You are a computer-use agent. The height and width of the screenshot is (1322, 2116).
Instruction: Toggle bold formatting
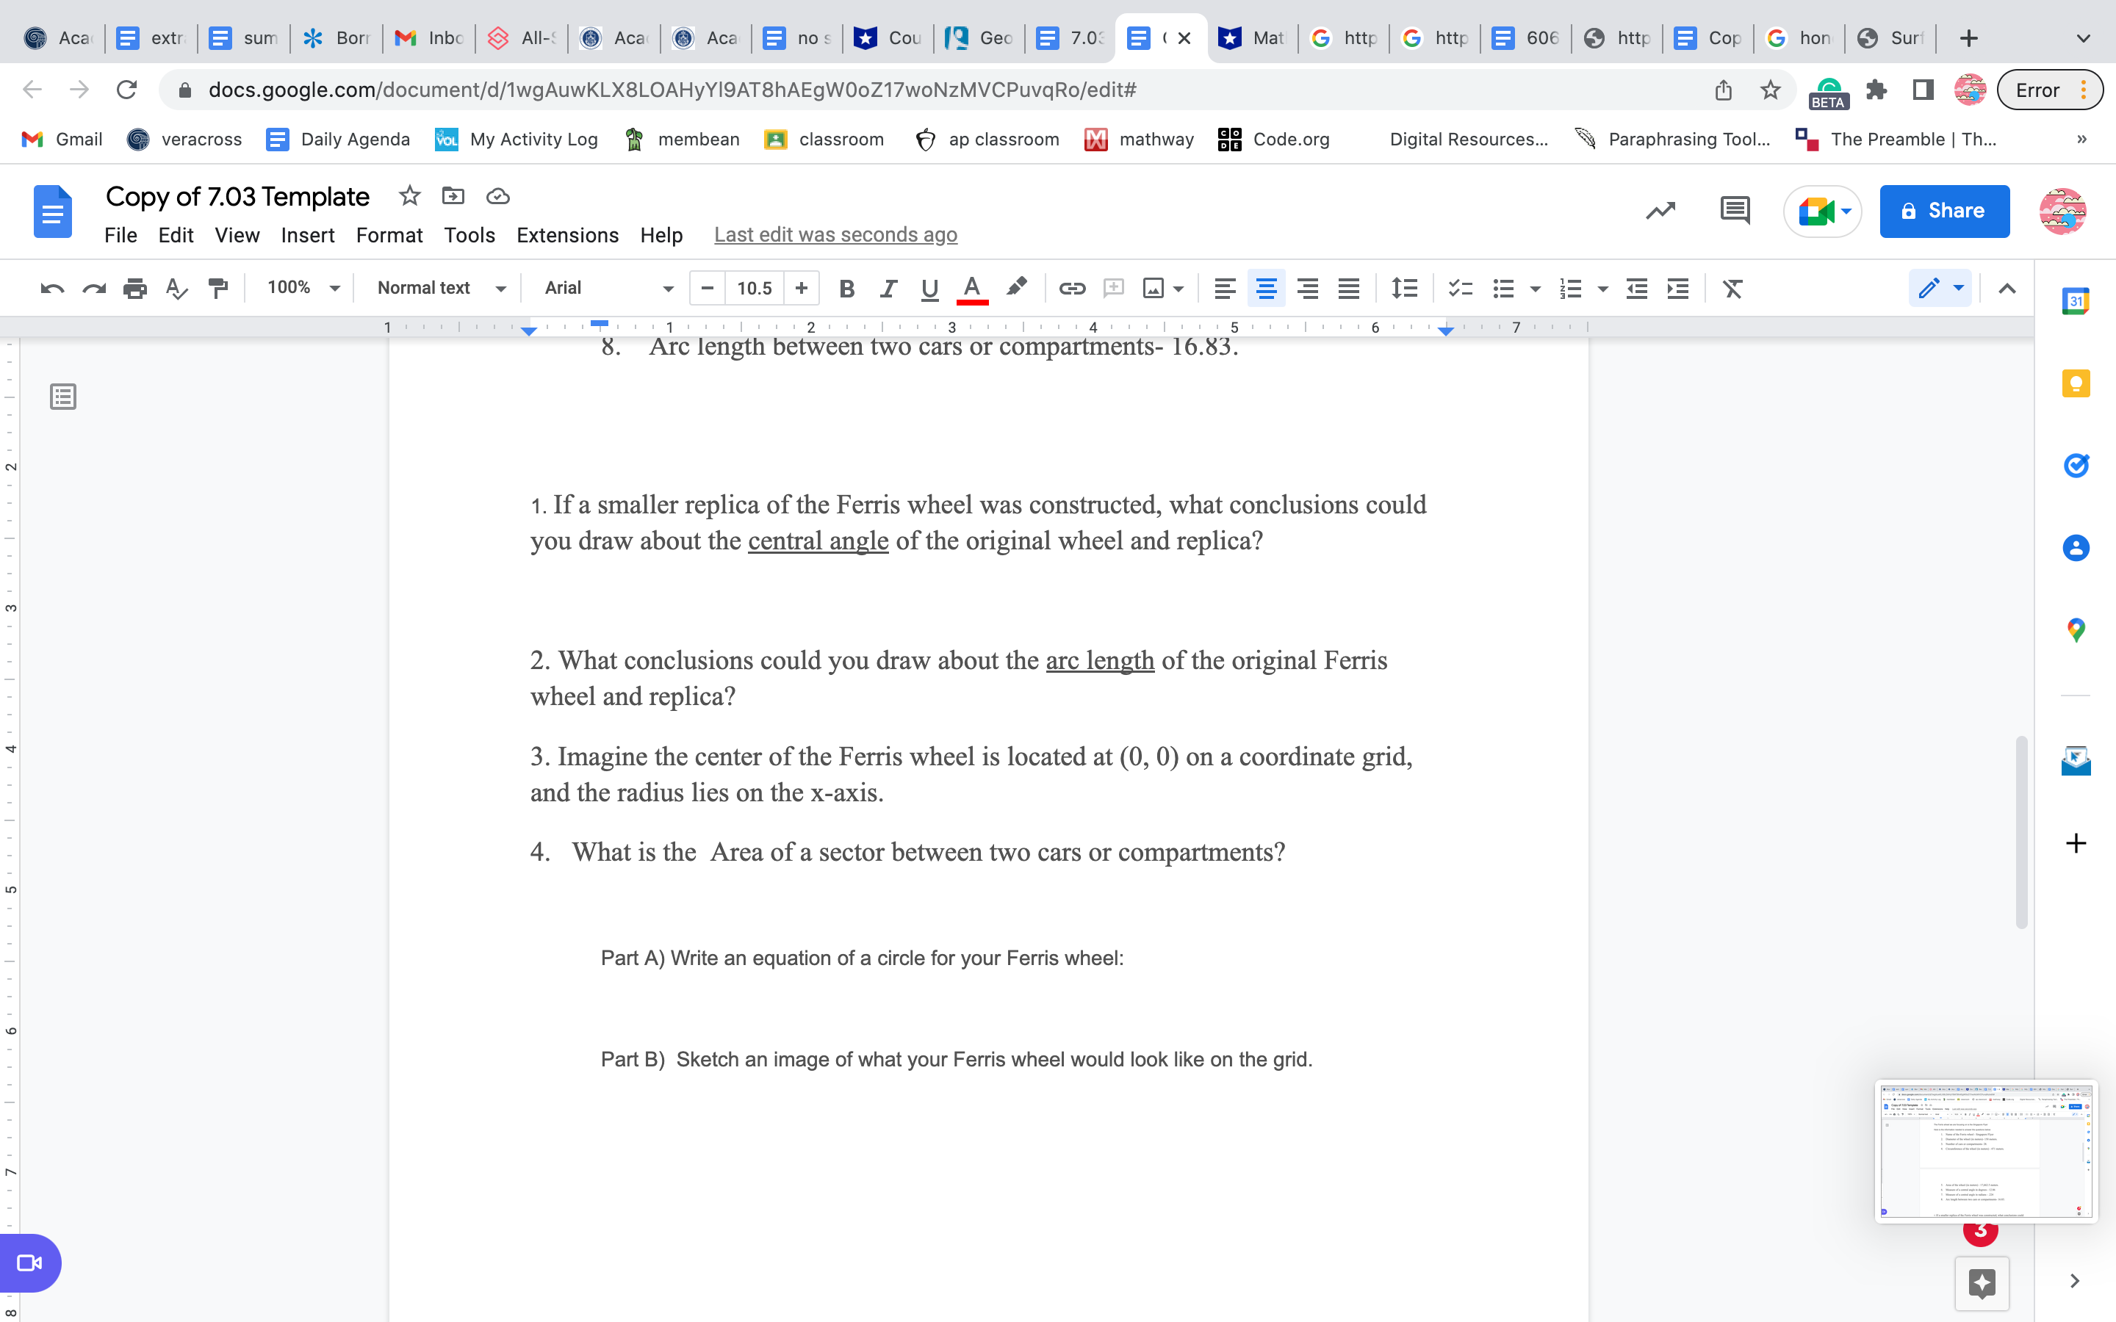tap(846, 289)
